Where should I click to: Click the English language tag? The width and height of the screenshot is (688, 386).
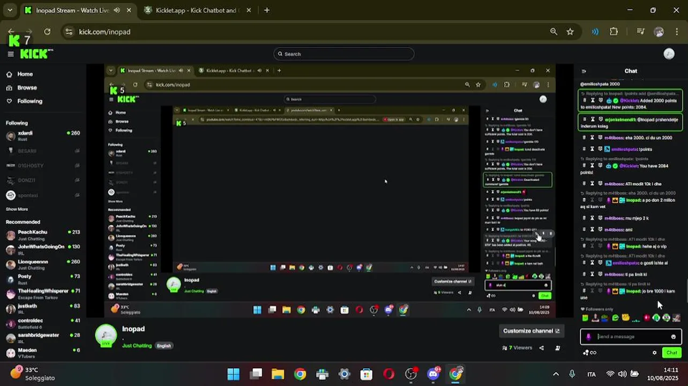[x=164, y=346]
